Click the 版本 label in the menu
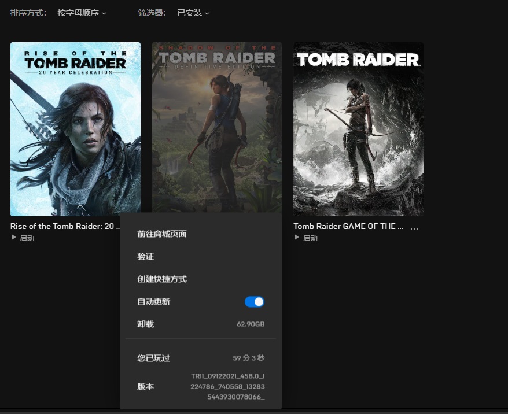The height and width of the screenshot is (414, 508). coord(145,386)
